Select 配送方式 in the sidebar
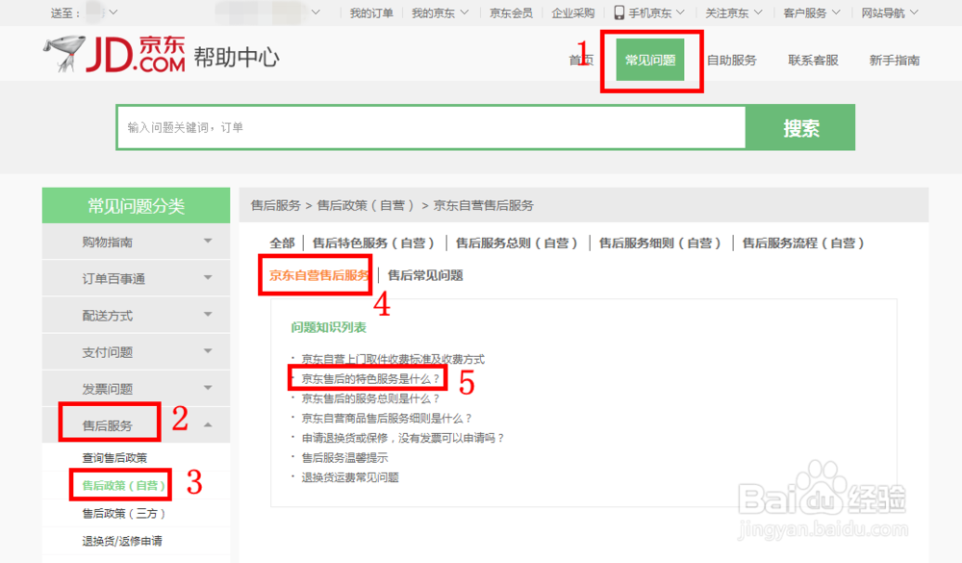Image resolution: width=962 pixels, height=563 pixels. coord(108,316)
